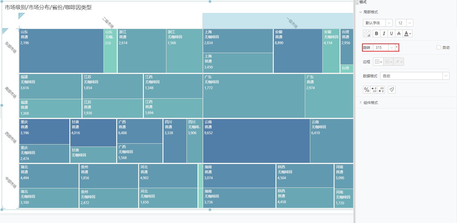Enable the 自动 rotation checkbox
This screenshot has width=457, height=223.
pyautogui.click(x=439, y=48)
